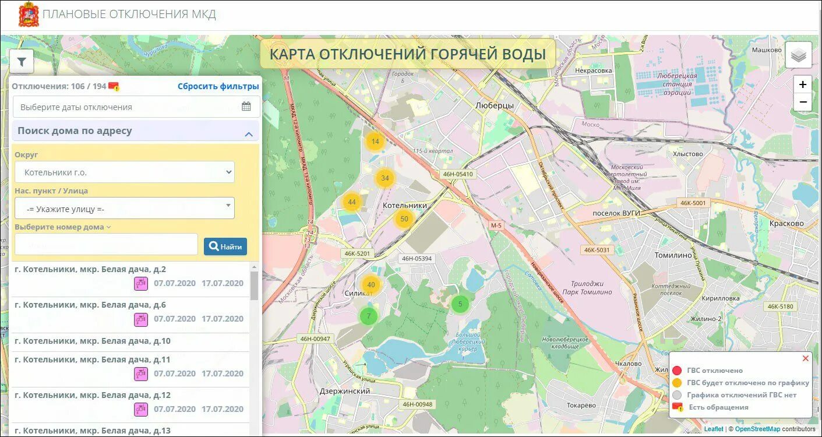Click the Moscow region coat of arms logo

29,15
